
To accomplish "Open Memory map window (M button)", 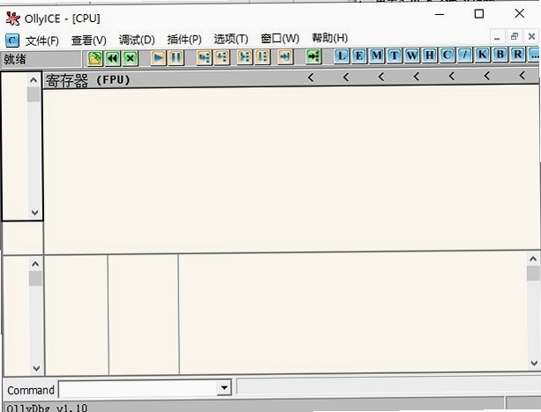I will click(x=377, y=56).
